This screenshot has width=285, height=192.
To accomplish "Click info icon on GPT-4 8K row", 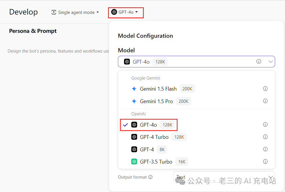I will pyautogui.click(x=265, y=149).
